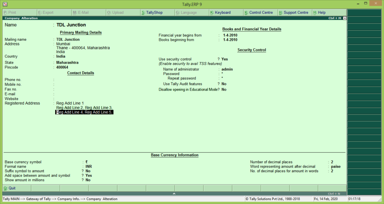The width and height of the screenshot is (384, 204).
Task: Toggle Suffix symbol to amount value
Action: [x=88, y=171]
